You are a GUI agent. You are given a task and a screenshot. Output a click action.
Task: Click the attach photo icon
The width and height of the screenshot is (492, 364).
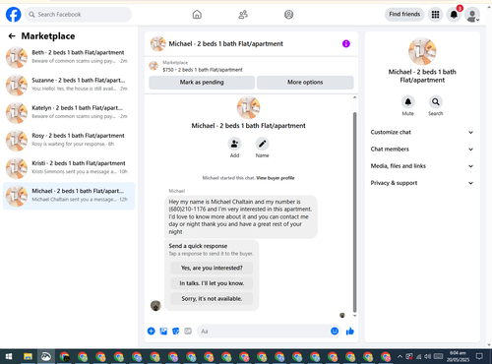[x=163, y=332]
